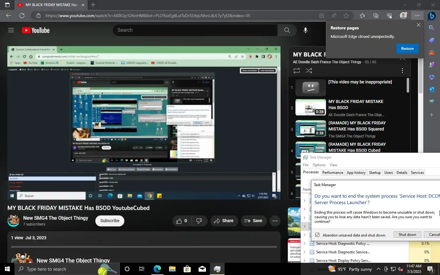
Task: Switch to Services tab in Task Manager
Action: coord(417,173)
